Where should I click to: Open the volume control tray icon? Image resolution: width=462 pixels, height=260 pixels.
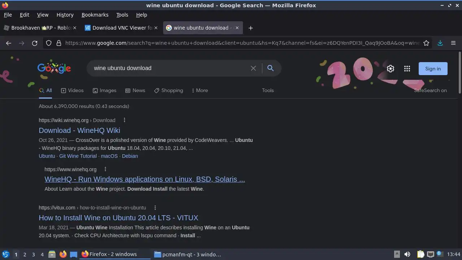(x=407, y=254)
